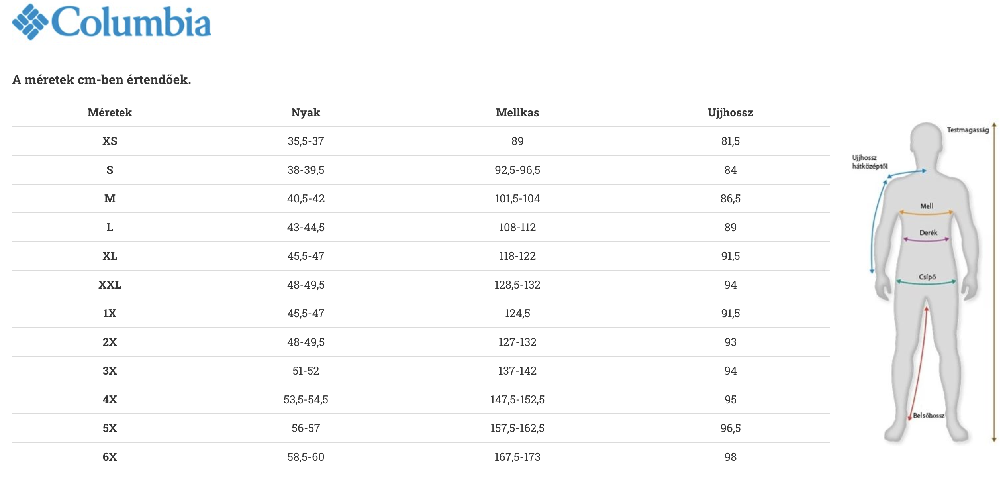Click the body measurement figure image
The image size is (1007, 493).
pos(924,283)
